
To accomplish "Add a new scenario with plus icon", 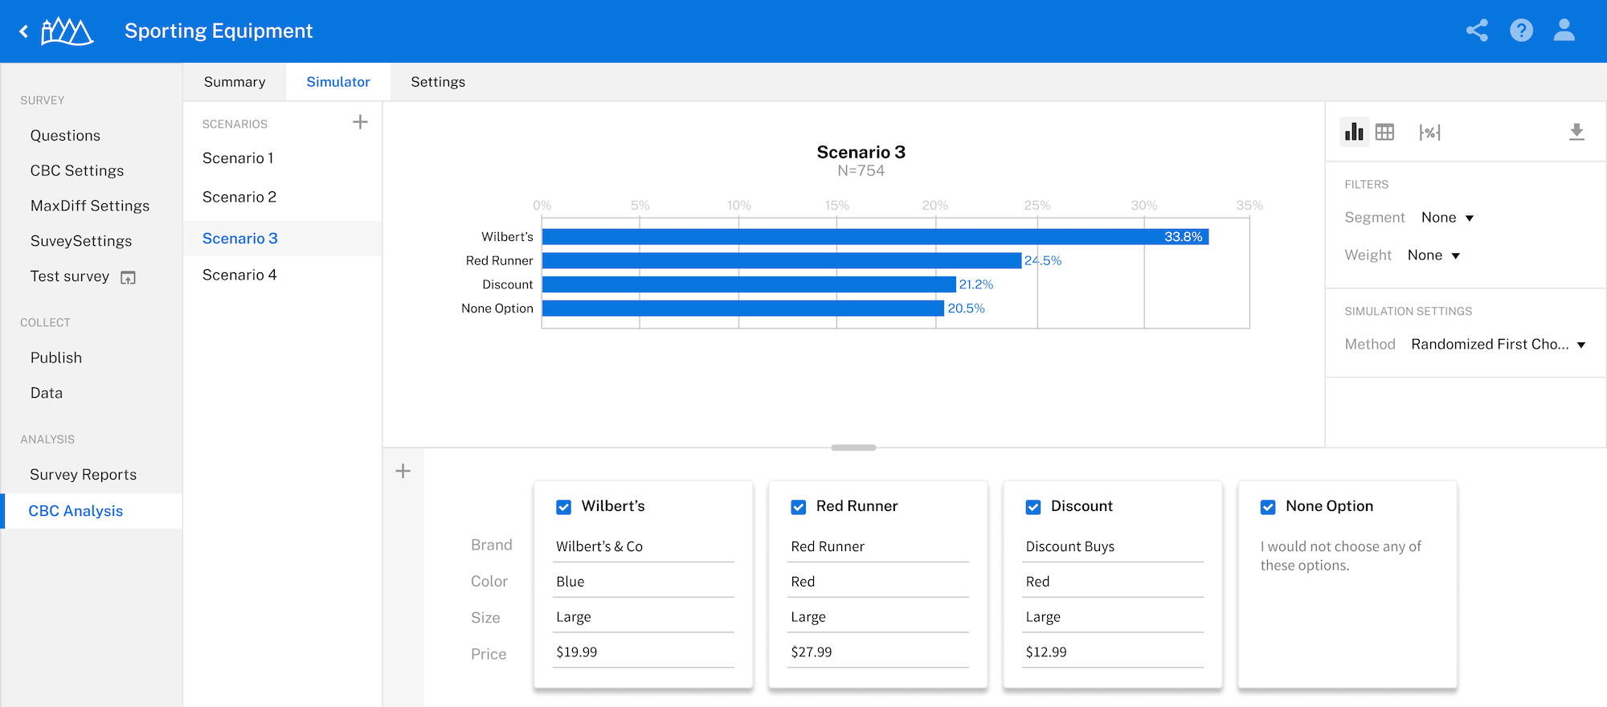I will [360, 122].
